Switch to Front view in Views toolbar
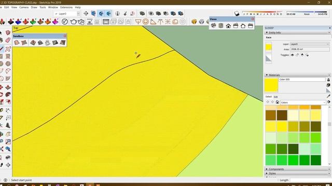 tap(228, 26)
